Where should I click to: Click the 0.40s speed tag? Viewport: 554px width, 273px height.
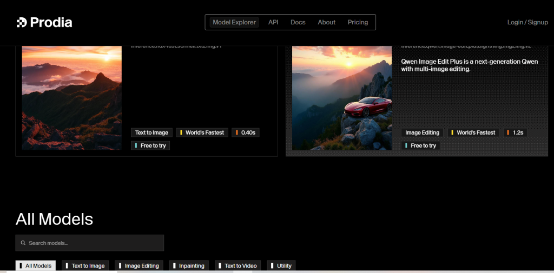(x=245, y=132)
